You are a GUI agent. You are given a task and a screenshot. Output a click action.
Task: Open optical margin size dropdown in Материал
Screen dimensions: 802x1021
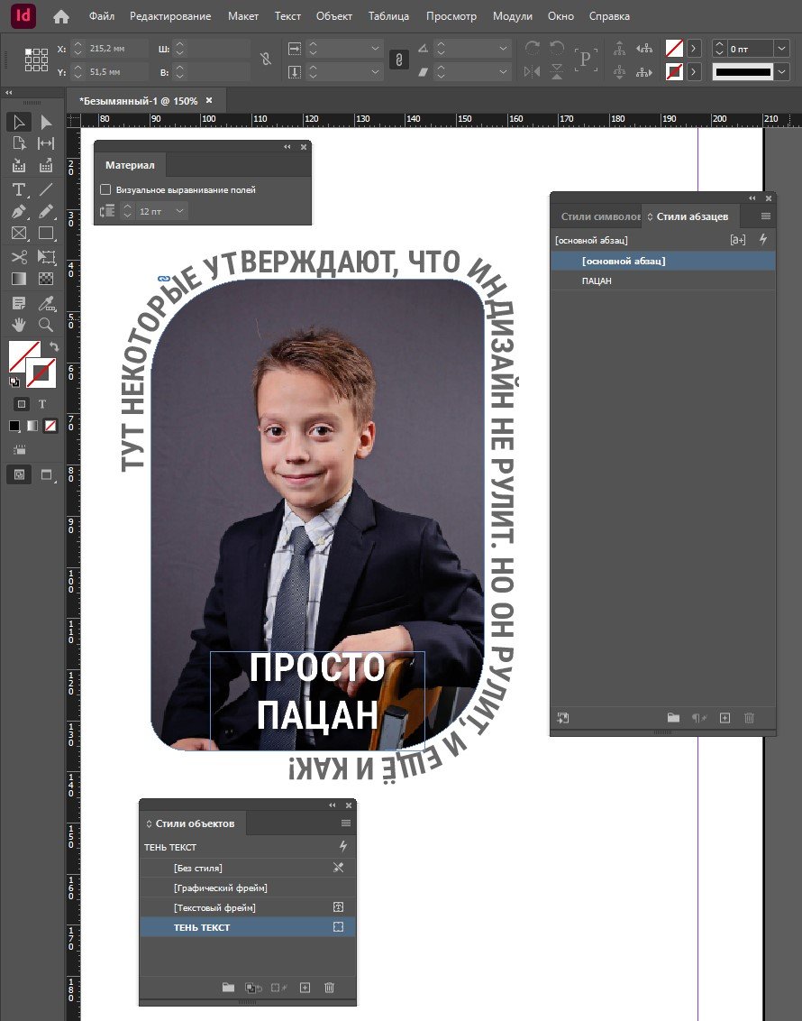[179, 211]
